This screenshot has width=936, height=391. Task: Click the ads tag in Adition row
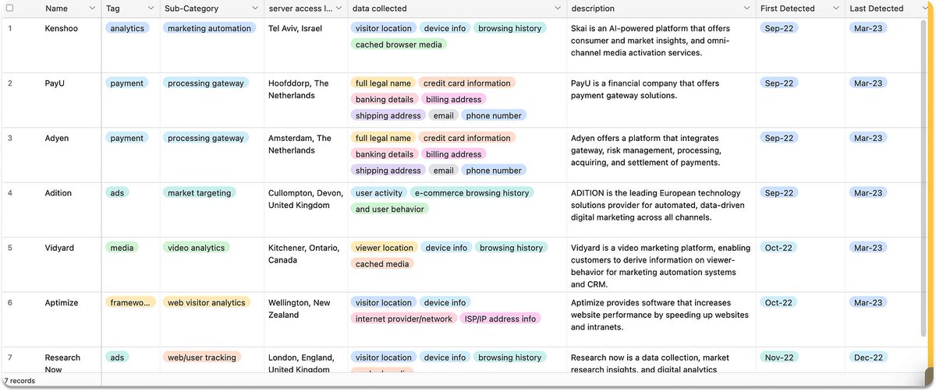tap(117, 193)
